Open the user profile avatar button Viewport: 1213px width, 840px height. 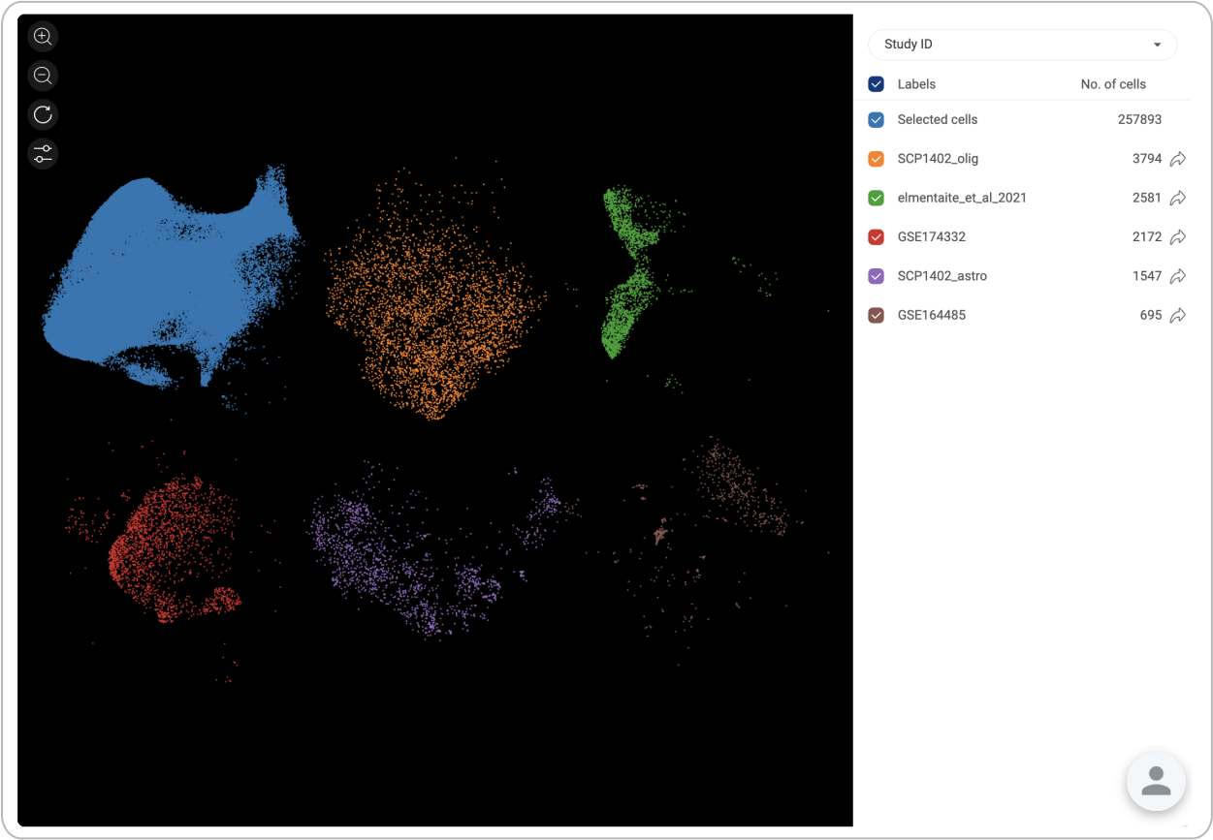point(1156,781)
